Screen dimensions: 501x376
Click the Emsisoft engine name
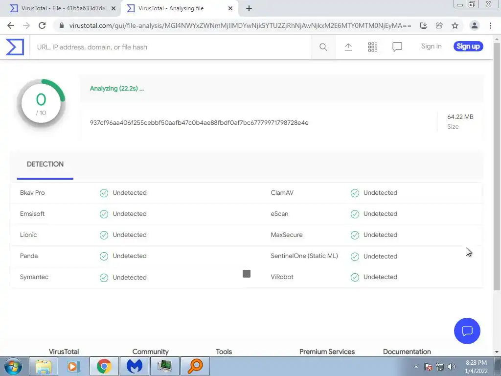tap(32, 214)
